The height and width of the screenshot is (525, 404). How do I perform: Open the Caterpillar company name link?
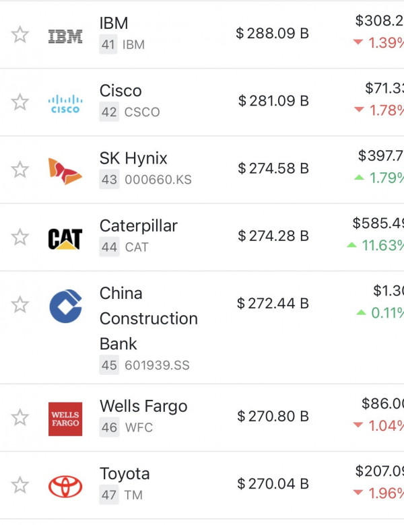click(139, 226)
